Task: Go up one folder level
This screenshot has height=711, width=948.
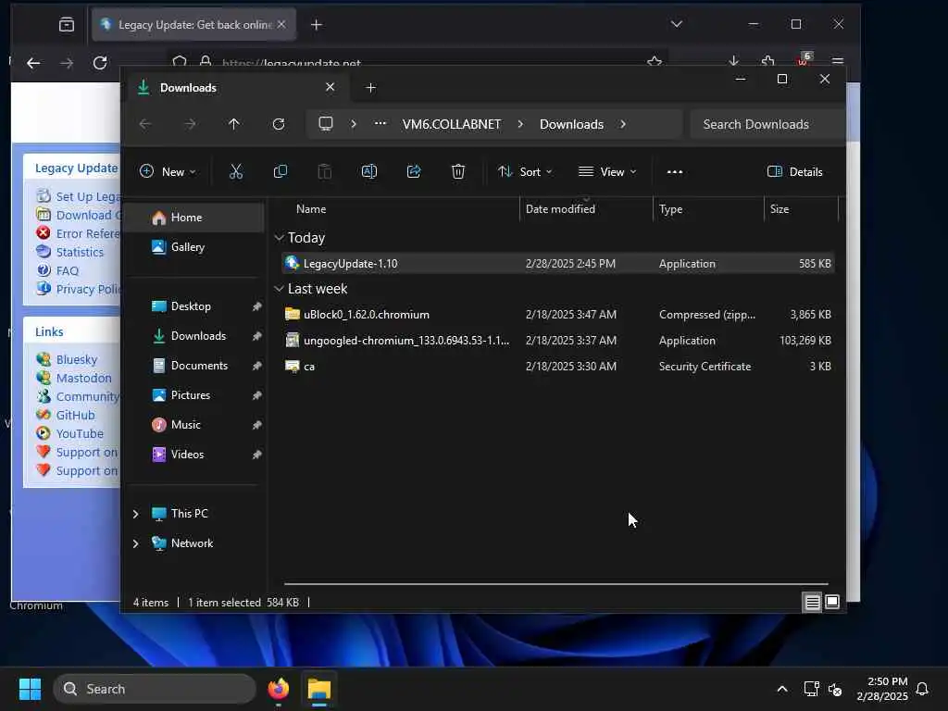Action: tap(234, 124)
